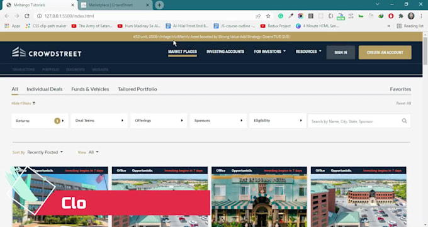Click the Chrome profile avatar
Screen dimensions: 428x227
coord(411,16)
